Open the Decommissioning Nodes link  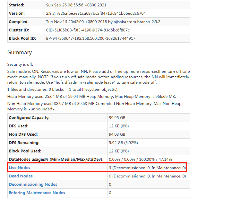(x=33, y=185)
